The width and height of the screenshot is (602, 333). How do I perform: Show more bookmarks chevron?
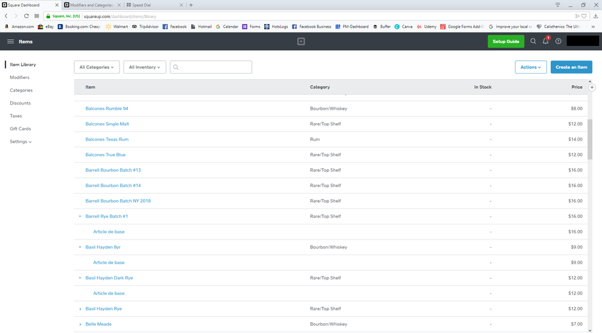(593, 27)
